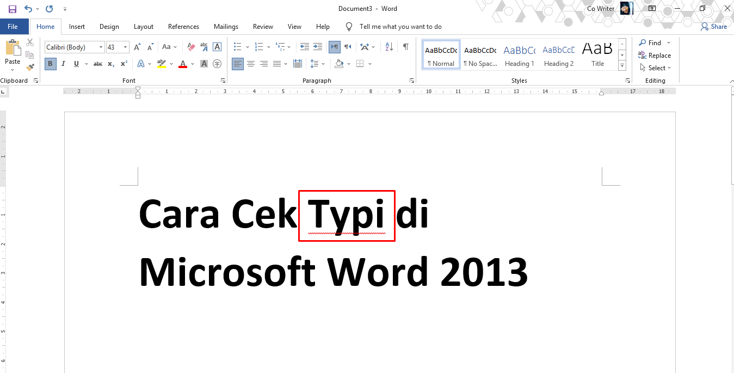Apply the Heading 1 style

(519, 54)
